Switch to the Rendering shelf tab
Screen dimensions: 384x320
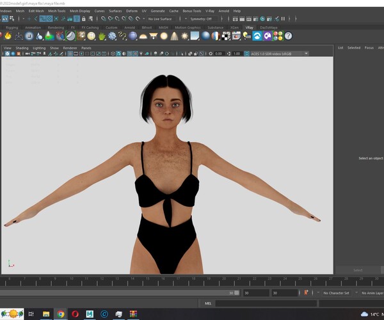pos(56,28)
